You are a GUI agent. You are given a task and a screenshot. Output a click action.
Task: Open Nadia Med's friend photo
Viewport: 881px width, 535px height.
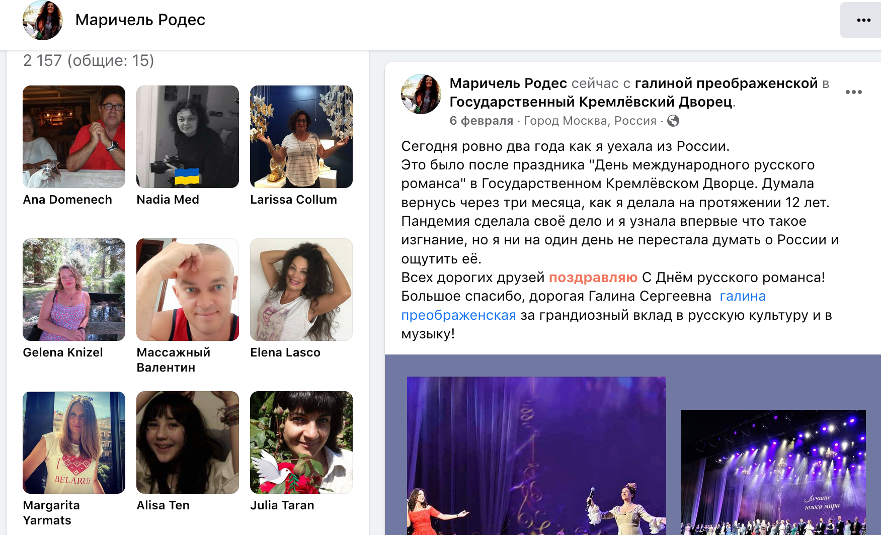(188, 137)
